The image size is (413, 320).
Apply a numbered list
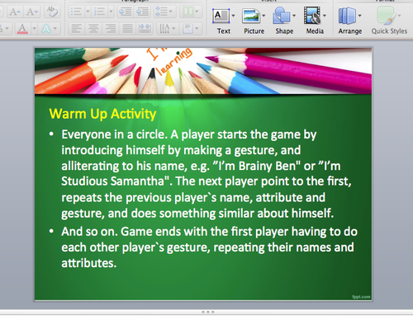point(99,12)
